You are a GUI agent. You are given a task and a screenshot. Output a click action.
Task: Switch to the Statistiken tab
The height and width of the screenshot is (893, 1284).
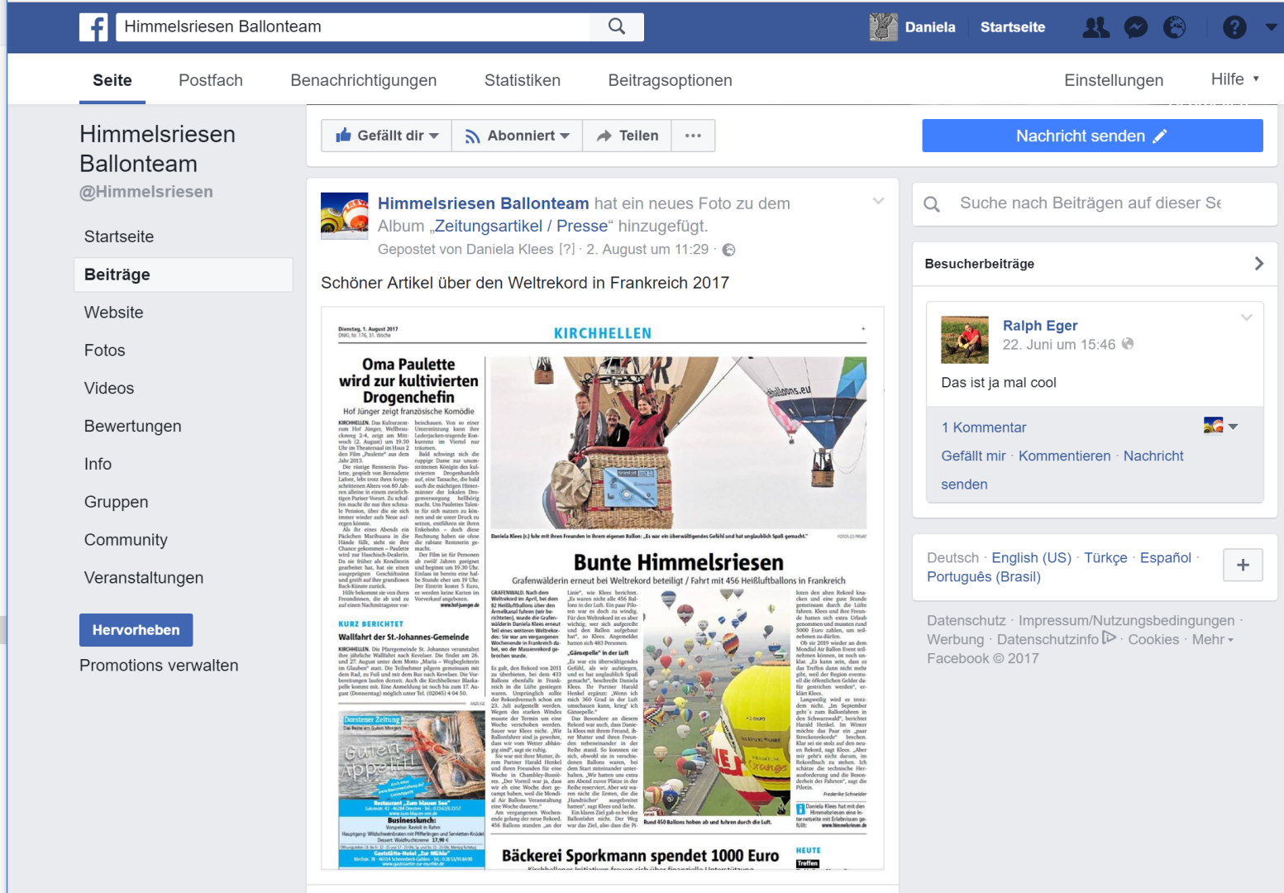523,80
